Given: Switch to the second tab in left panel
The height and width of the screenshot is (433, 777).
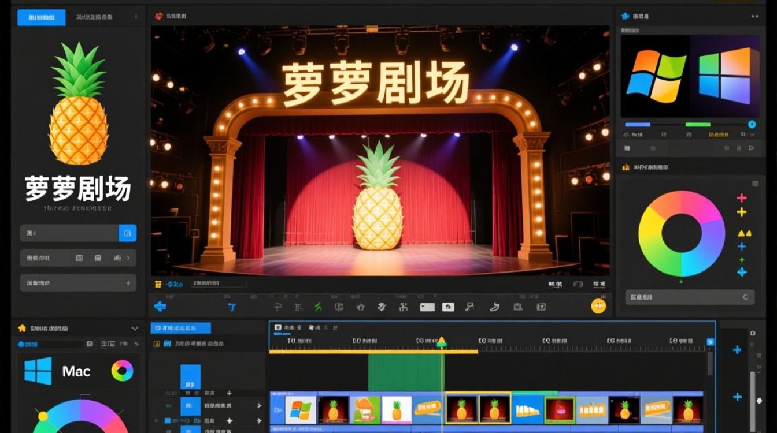Looking at the screenshot, I should click(94, 17).
